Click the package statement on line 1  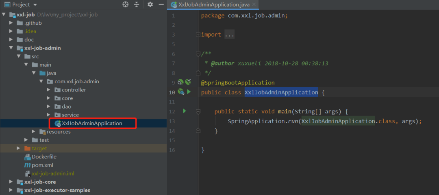pos(244,16)
